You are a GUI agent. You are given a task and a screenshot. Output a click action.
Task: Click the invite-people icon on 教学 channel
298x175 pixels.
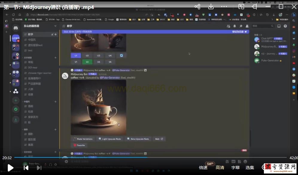click(52, 34)
